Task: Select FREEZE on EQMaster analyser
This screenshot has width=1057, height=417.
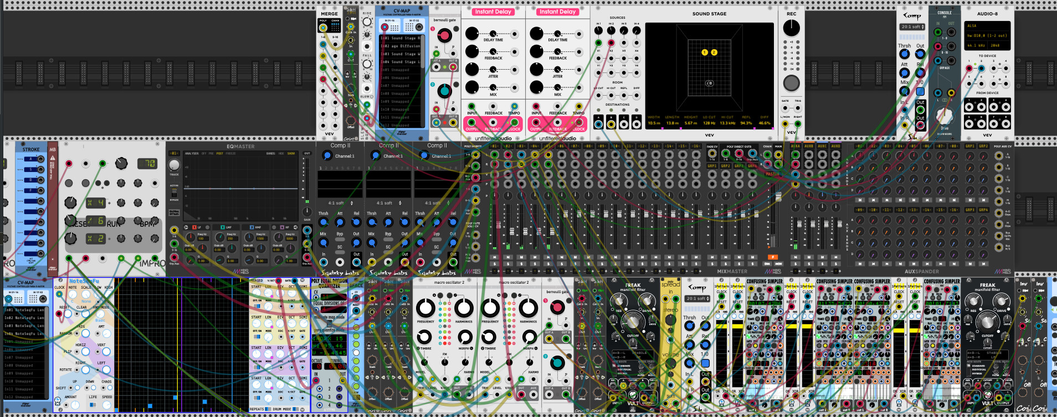Action: tap(231, 153)
